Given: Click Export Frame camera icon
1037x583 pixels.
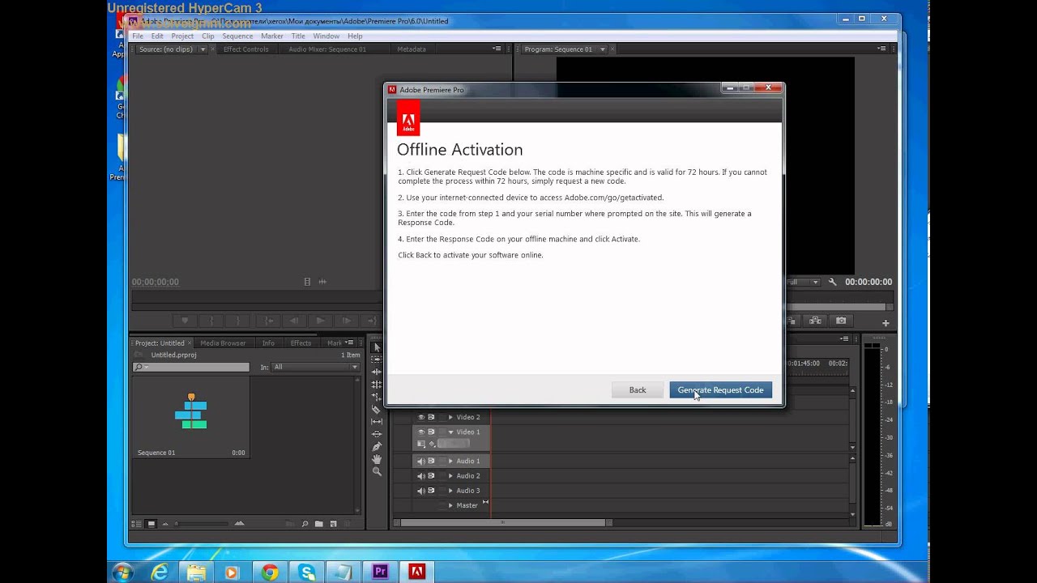Looking at the screenshot, I should pos(841,321).
